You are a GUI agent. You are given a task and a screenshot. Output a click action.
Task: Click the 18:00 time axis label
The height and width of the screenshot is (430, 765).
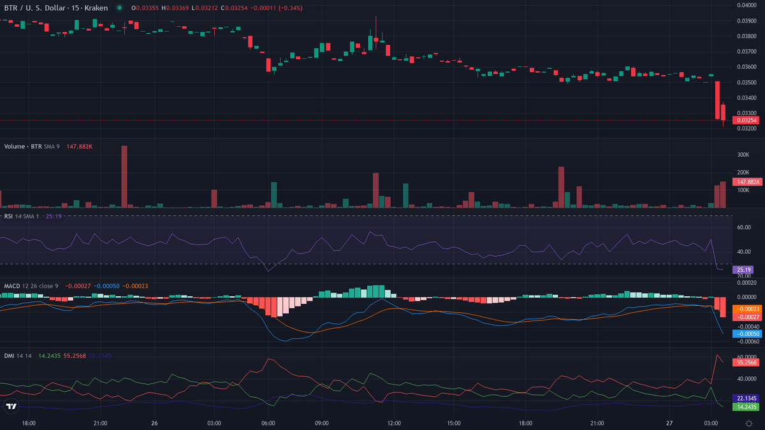[x=28, y=423]
